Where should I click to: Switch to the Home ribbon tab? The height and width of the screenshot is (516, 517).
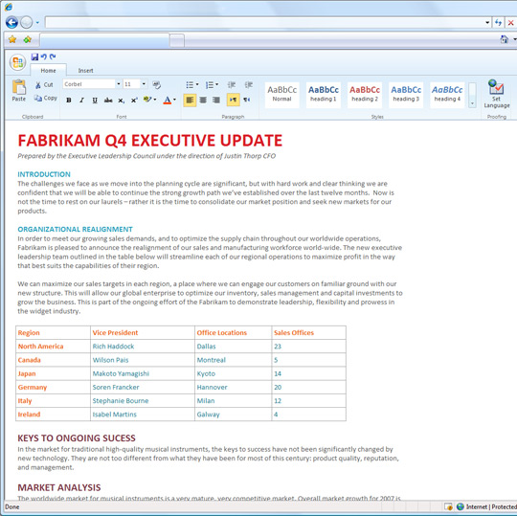click(49, 70)
